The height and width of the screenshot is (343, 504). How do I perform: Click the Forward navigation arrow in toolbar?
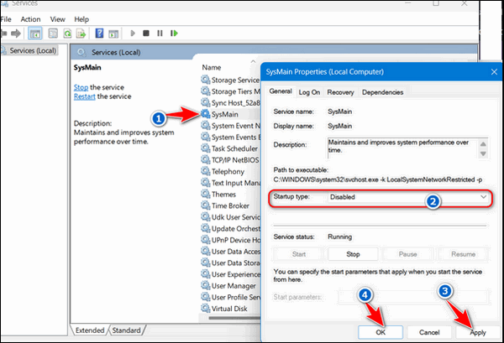(16, 33)
